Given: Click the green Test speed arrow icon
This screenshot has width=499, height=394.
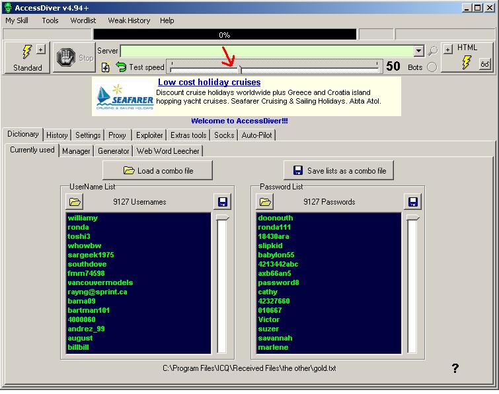Looking at the screenshot, I should pos(121,67).
